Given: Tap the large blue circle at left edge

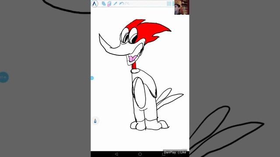Looking at the screenshot, I should coord(4,77).
